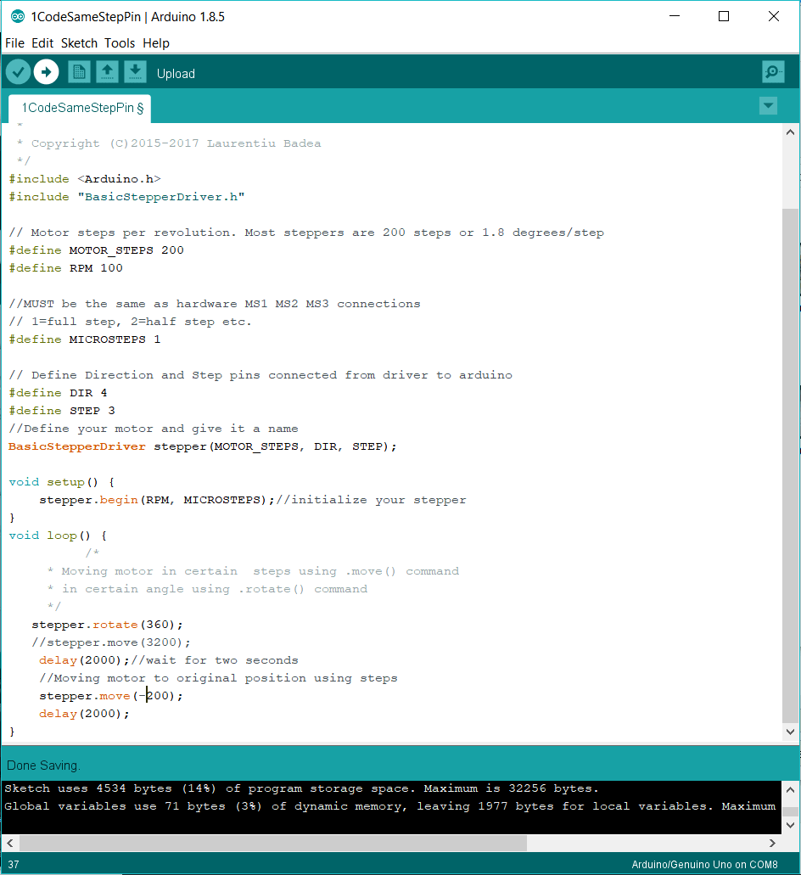
Task: Click the BasicStepperDriver stepper declaration line
Action: pos(203,446)
